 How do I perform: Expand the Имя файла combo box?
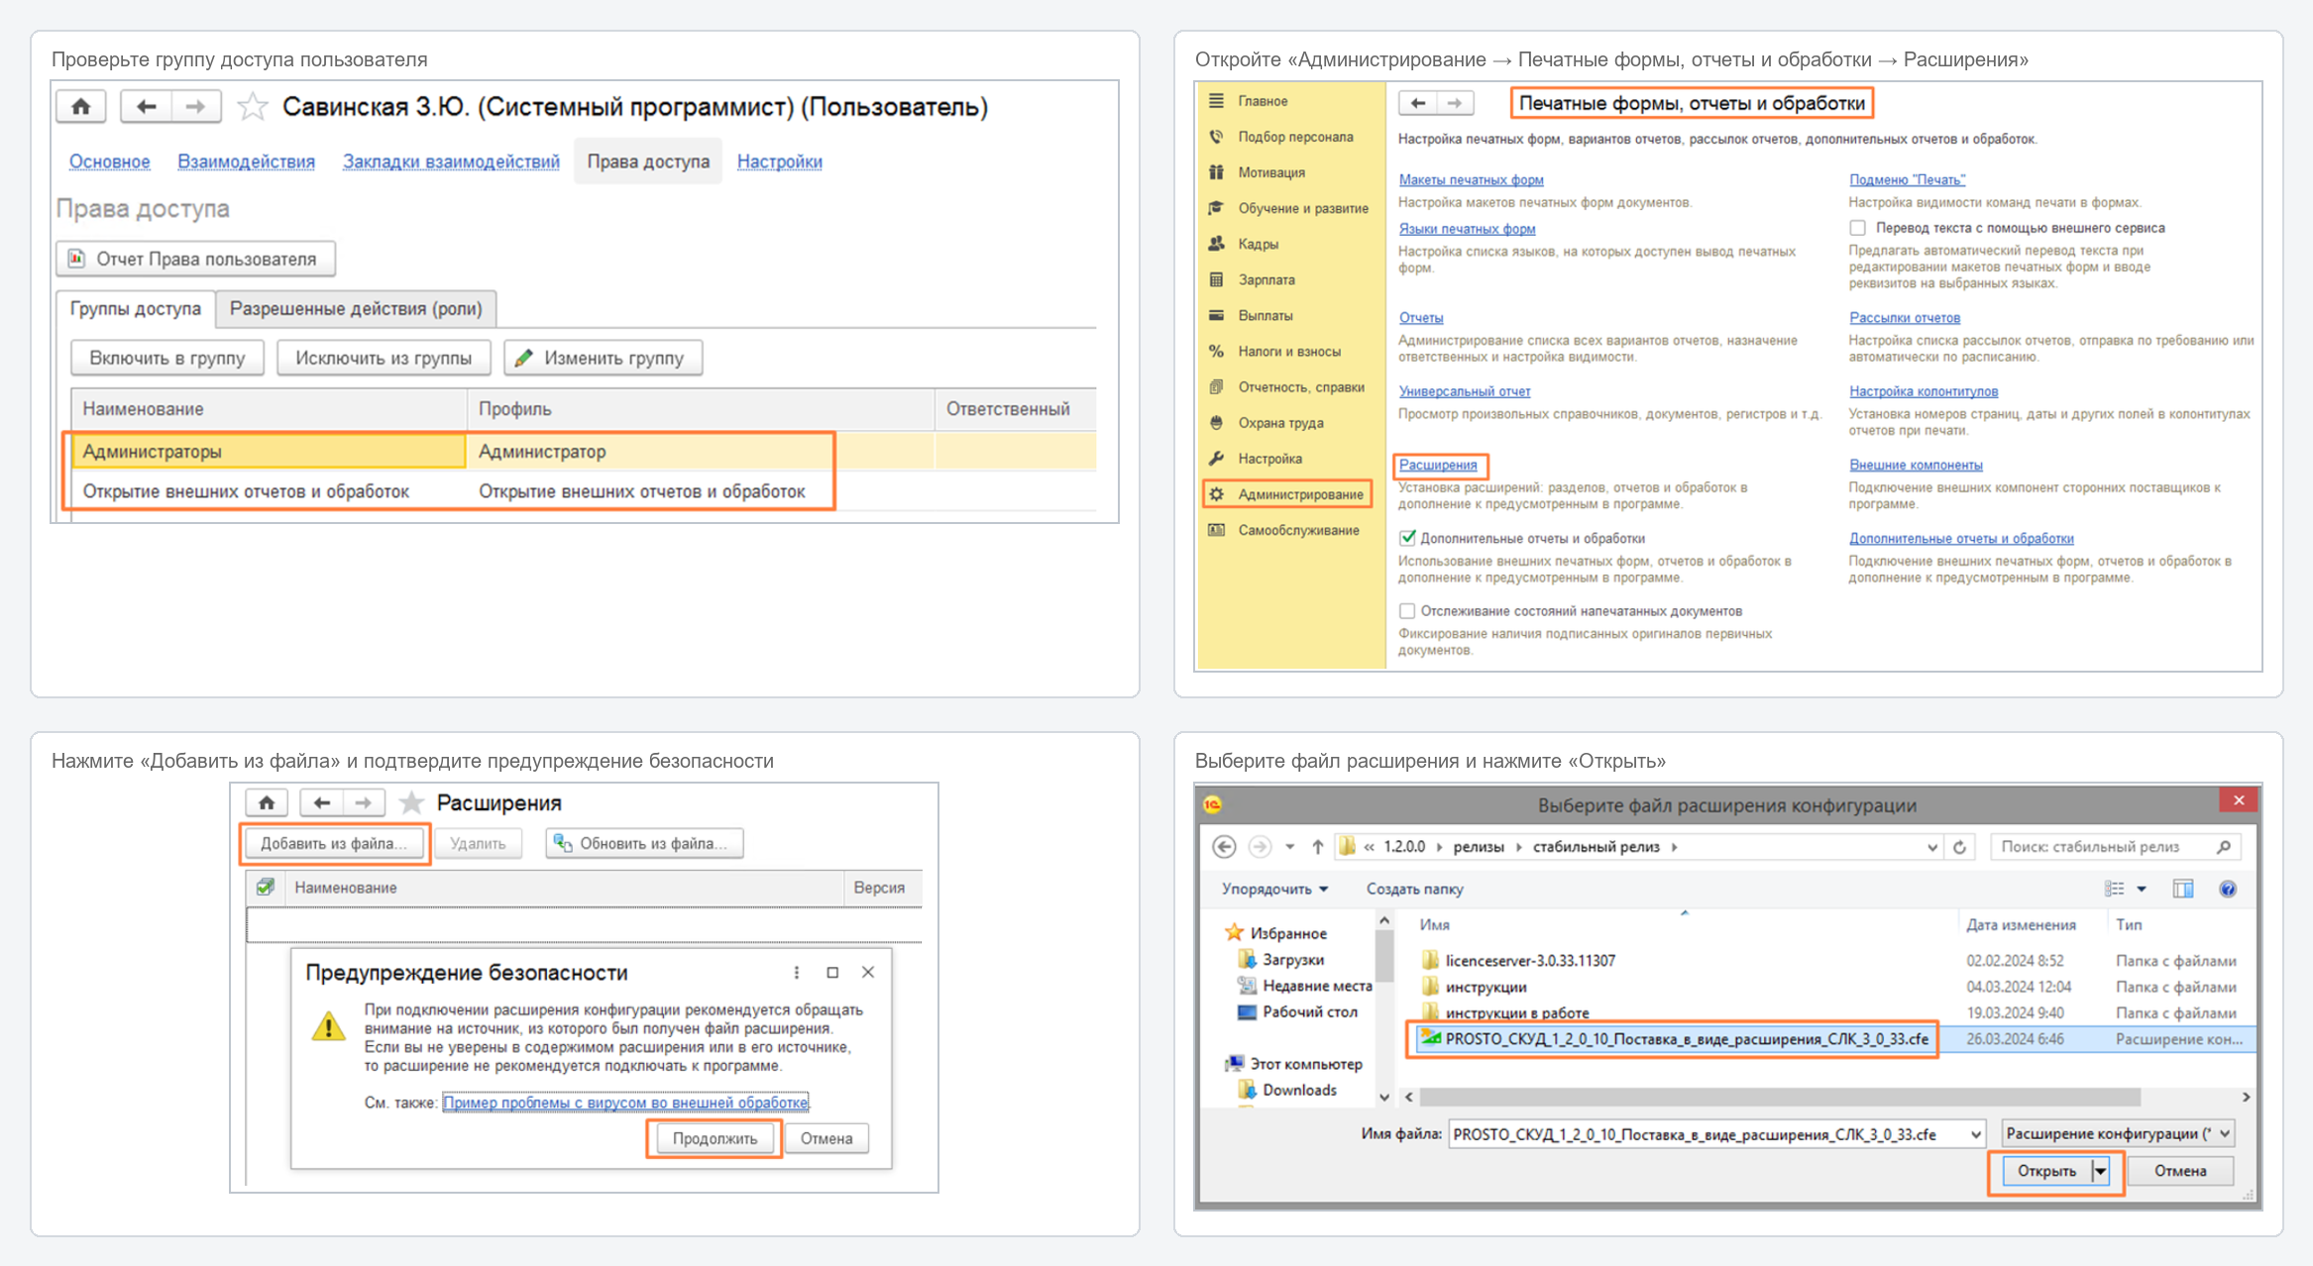pos(1975,1134)
